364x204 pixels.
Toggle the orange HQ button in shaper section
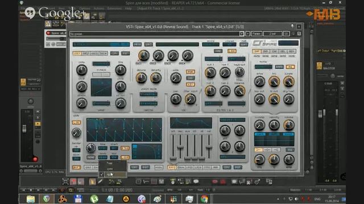[x=290, y=67]
